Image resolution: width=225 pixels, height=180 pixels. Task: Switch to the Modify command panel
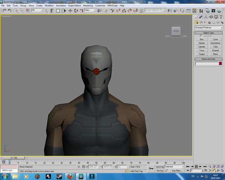pos(201,17)
